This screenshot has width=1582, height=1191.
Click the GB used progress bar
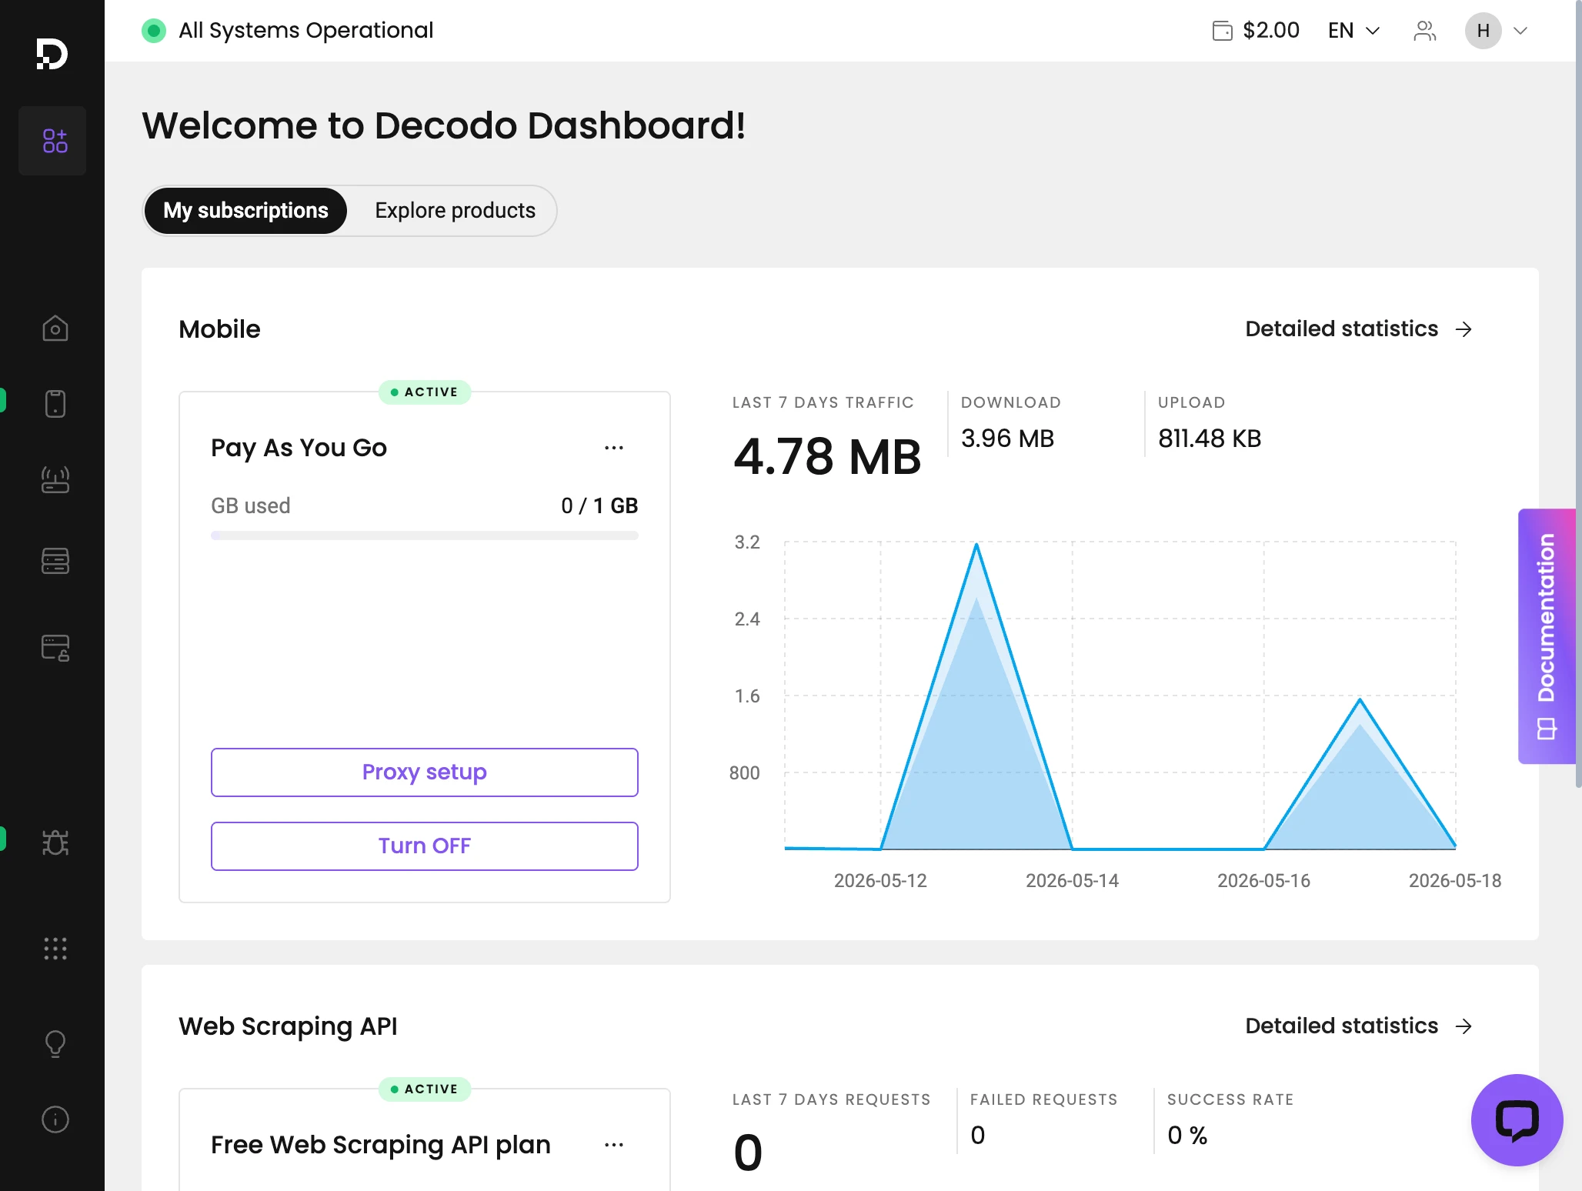(x=425, y=535)
